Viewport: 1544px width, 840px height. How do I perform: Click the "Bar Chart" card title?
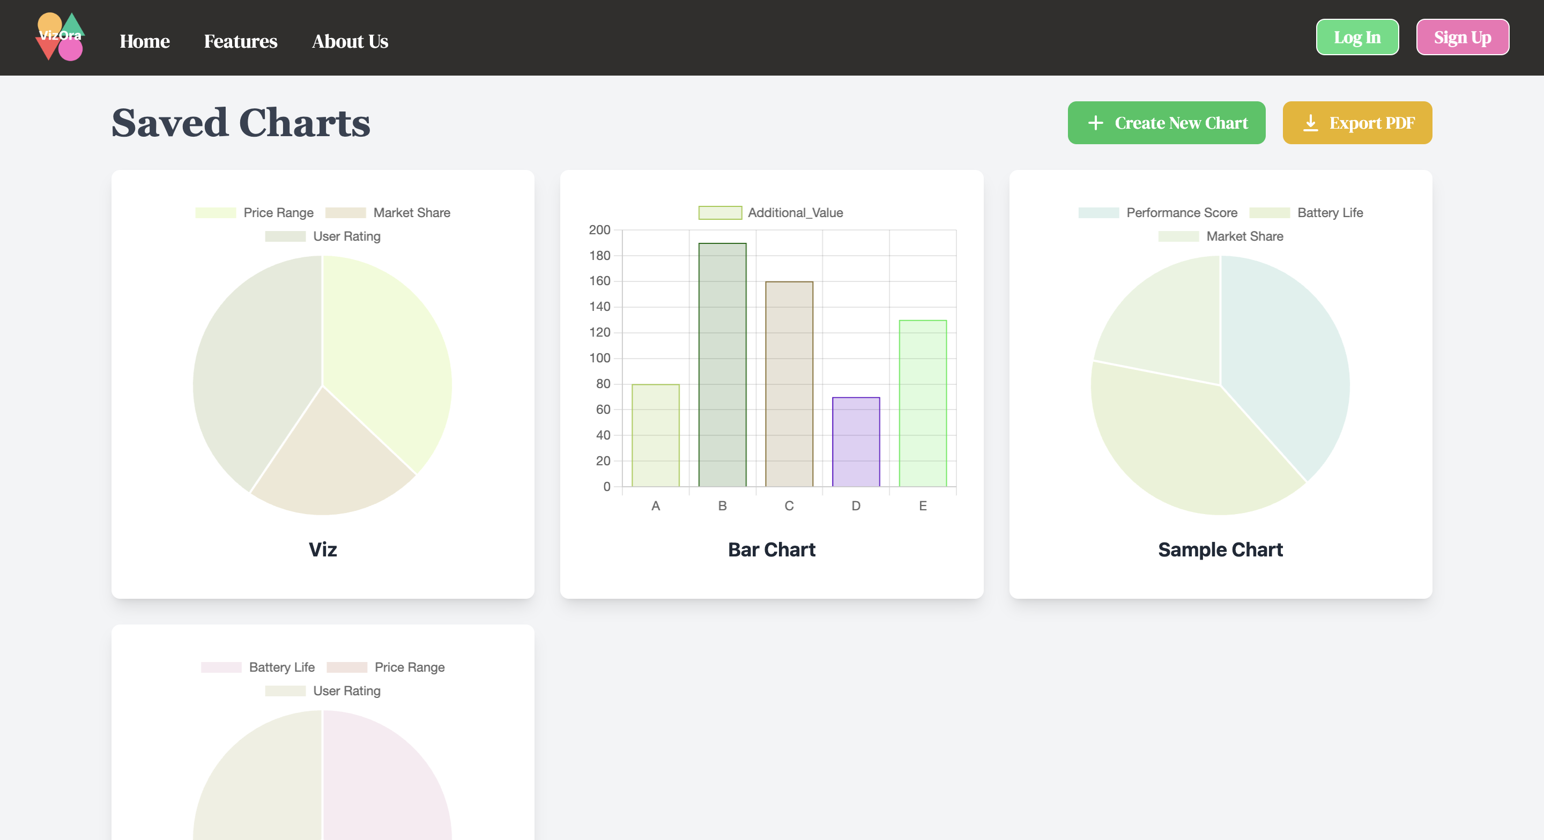771,549
